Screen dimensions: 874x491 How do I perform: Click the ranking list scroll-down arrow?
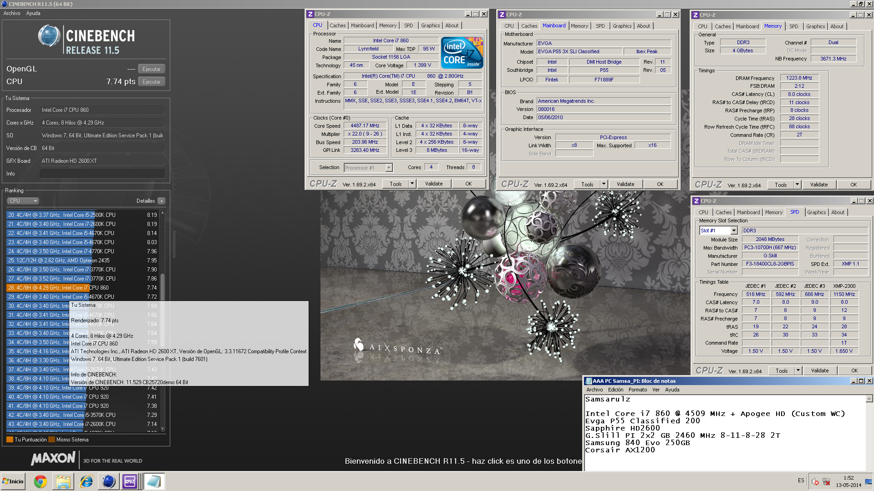(163, 428)
